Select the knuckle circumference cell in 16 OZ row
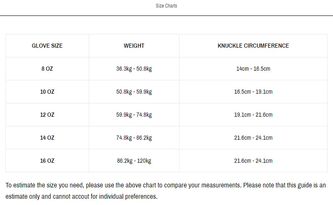This screenshot has height=205, width=333. tap(253, 161)
